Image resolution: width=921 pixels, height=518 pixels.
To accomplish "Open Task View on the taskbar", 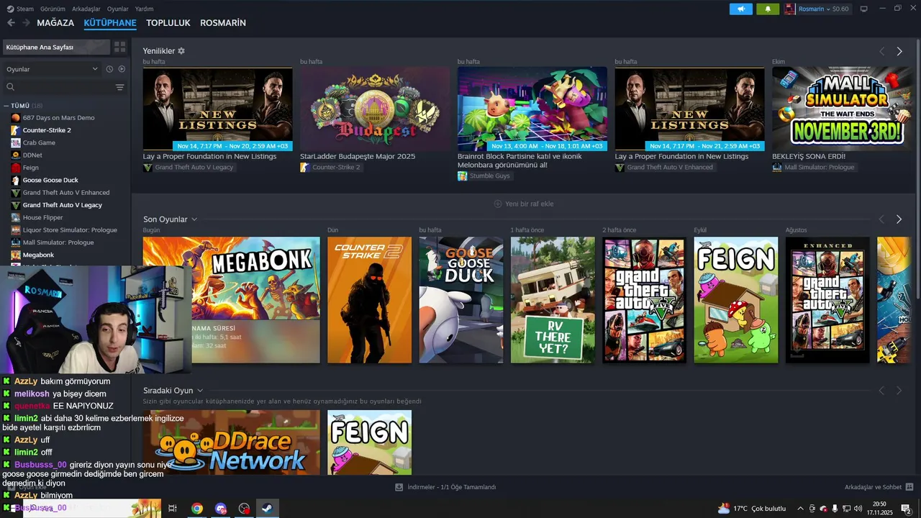I will (173, 508).
